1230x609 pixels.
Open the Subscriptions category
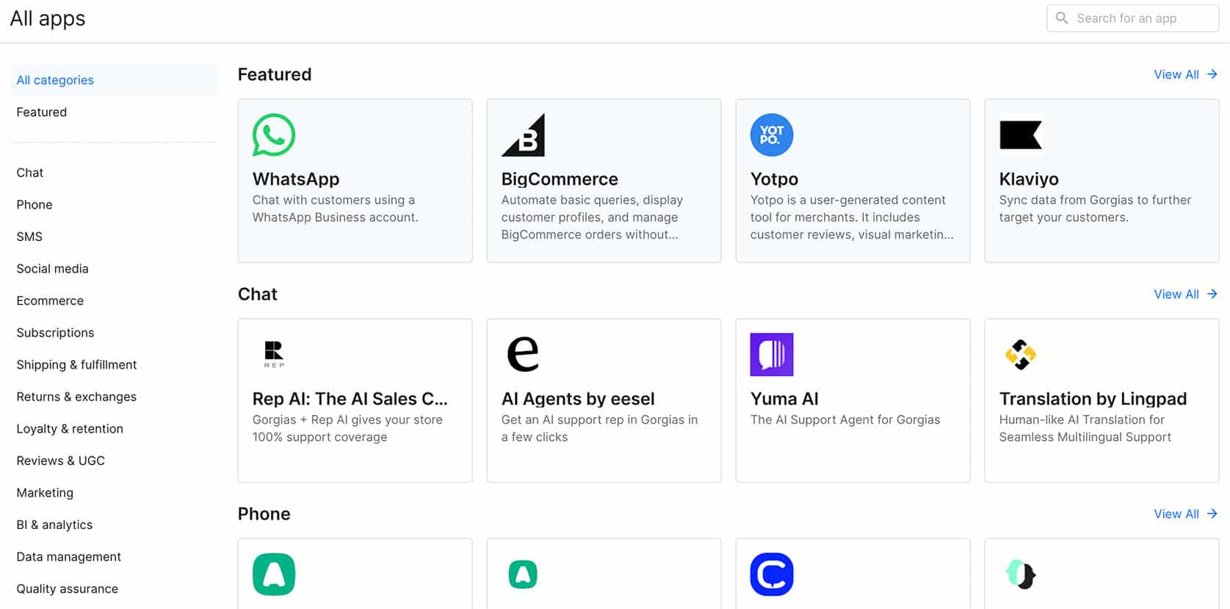tap(55, 333)
